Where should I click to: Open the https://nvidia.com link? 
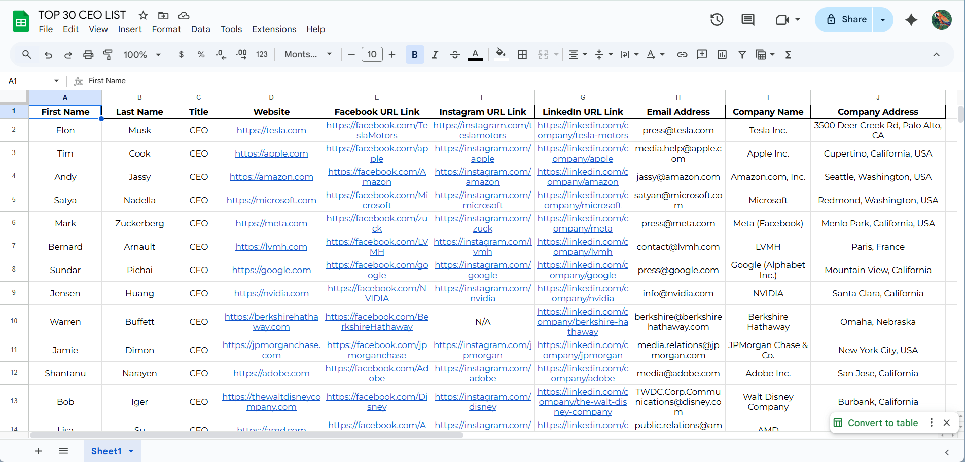(x=271, y=293)
